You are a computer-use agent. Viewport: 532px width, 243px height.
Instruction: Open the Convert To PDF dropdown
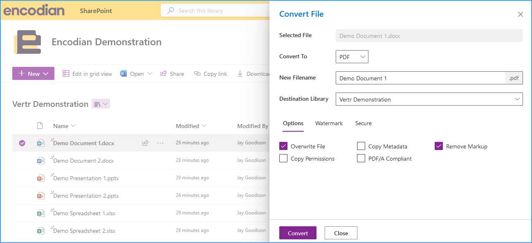tap(352, 57)
